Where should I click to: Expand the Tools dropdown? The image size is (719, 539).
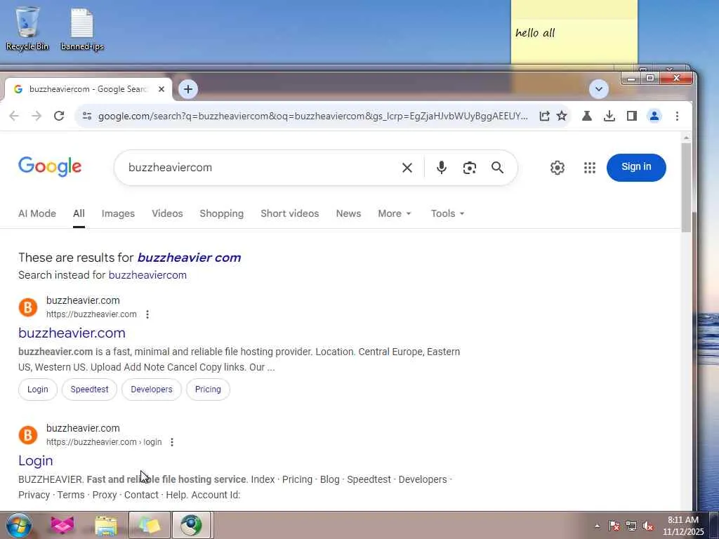click(447, 213)
